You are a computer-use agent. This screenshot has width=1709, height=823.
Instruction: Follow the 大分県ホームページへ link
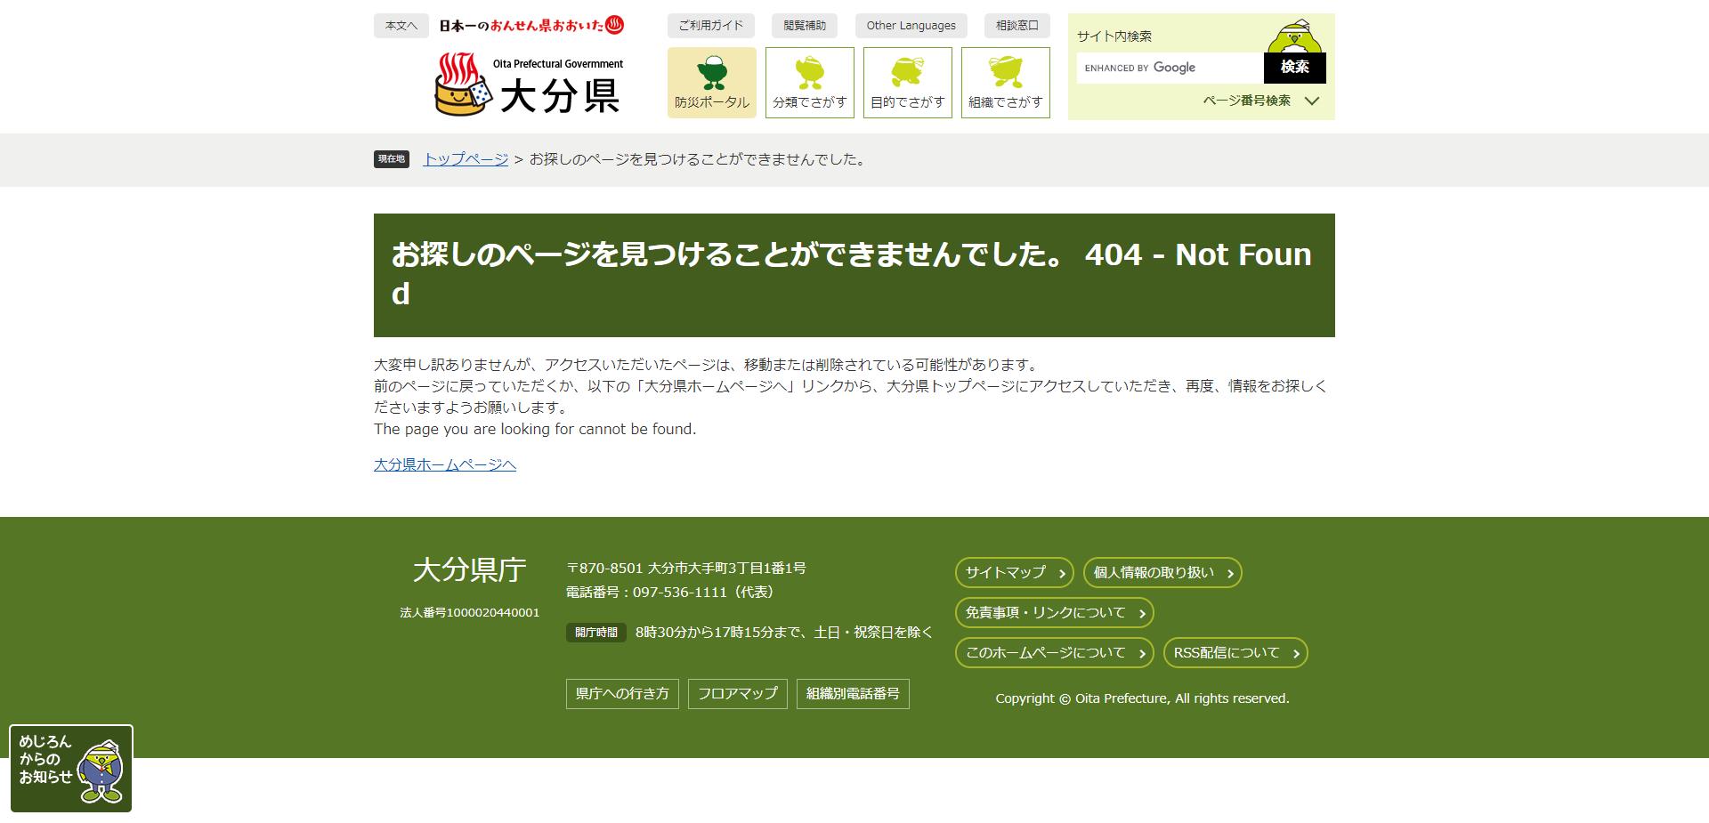pos(444,464)
